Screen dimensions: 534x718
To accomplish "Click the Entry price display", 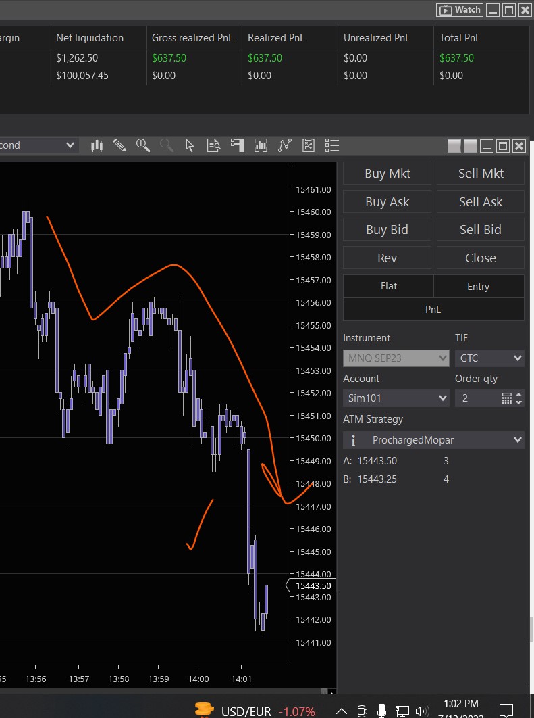I will click(478, 286).
